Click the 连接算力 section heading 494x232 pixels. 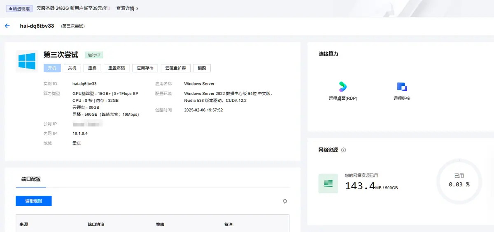point(328,54)
